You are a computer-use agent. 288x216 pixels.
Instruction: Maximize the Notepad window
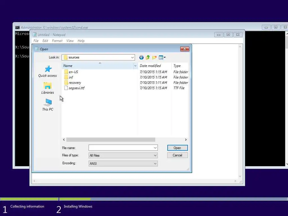point(228,35)
